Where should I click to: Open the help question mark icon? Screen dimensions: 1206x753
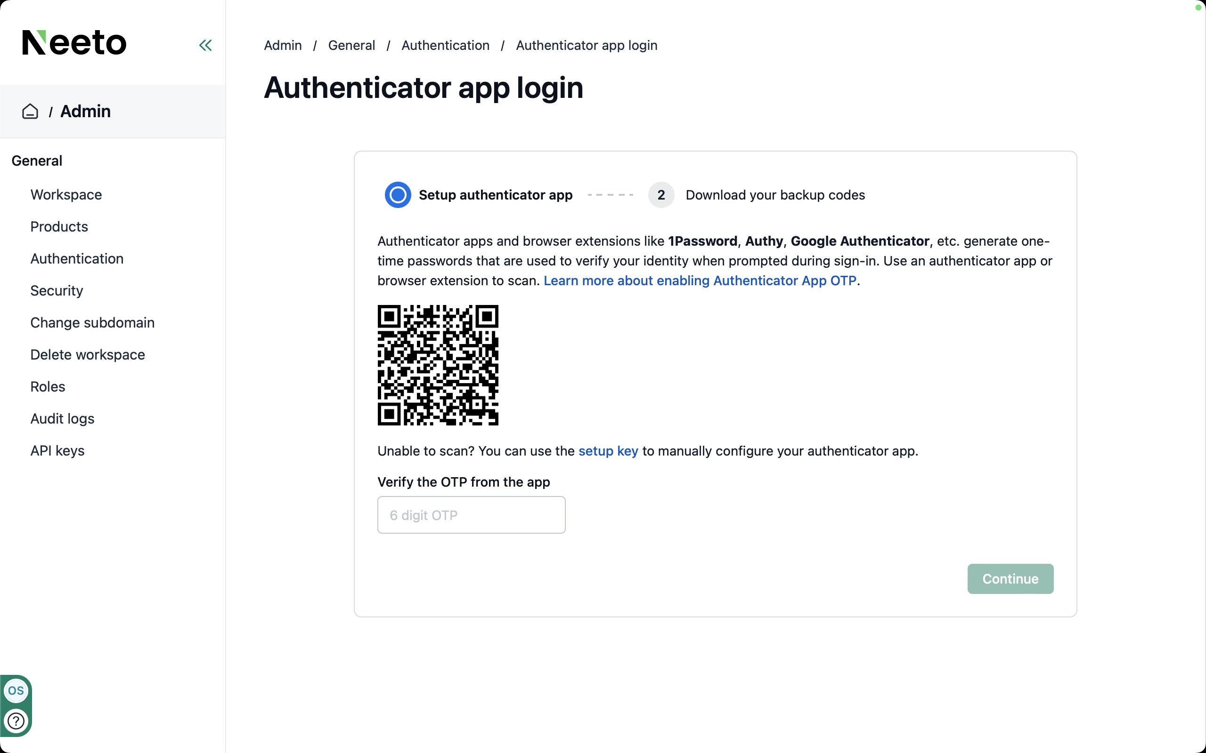(x=16, y=721)
